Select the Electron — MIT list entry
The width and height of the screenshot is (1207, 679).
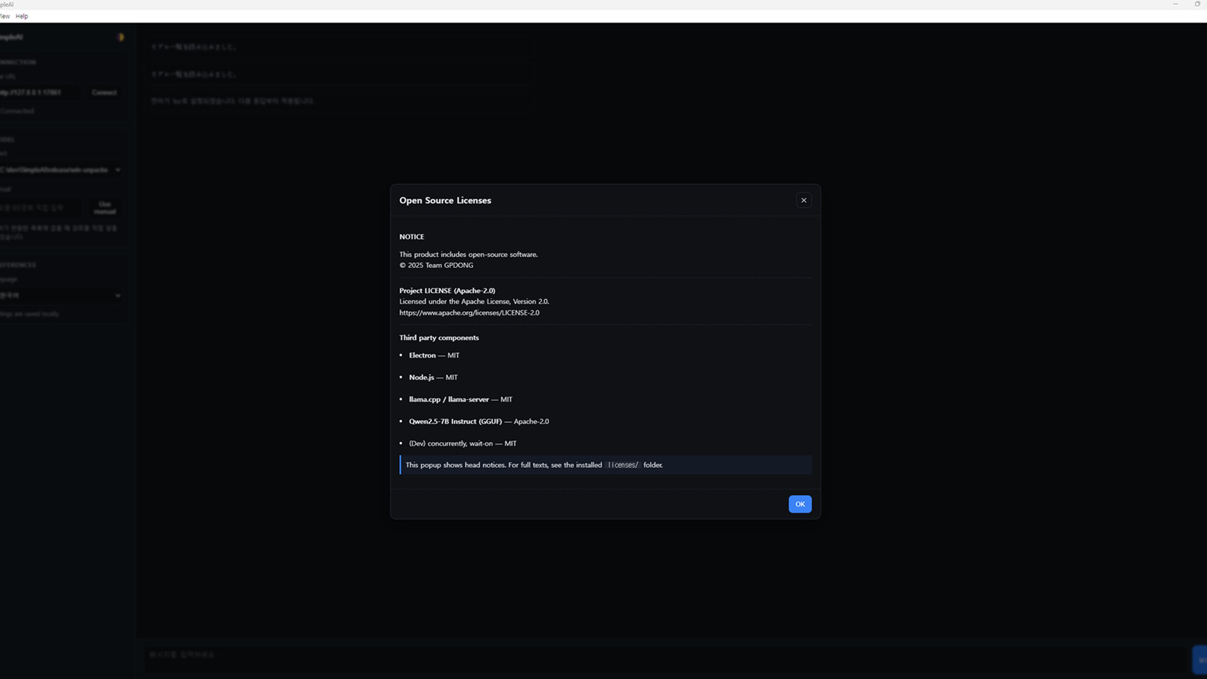[434, 355]
